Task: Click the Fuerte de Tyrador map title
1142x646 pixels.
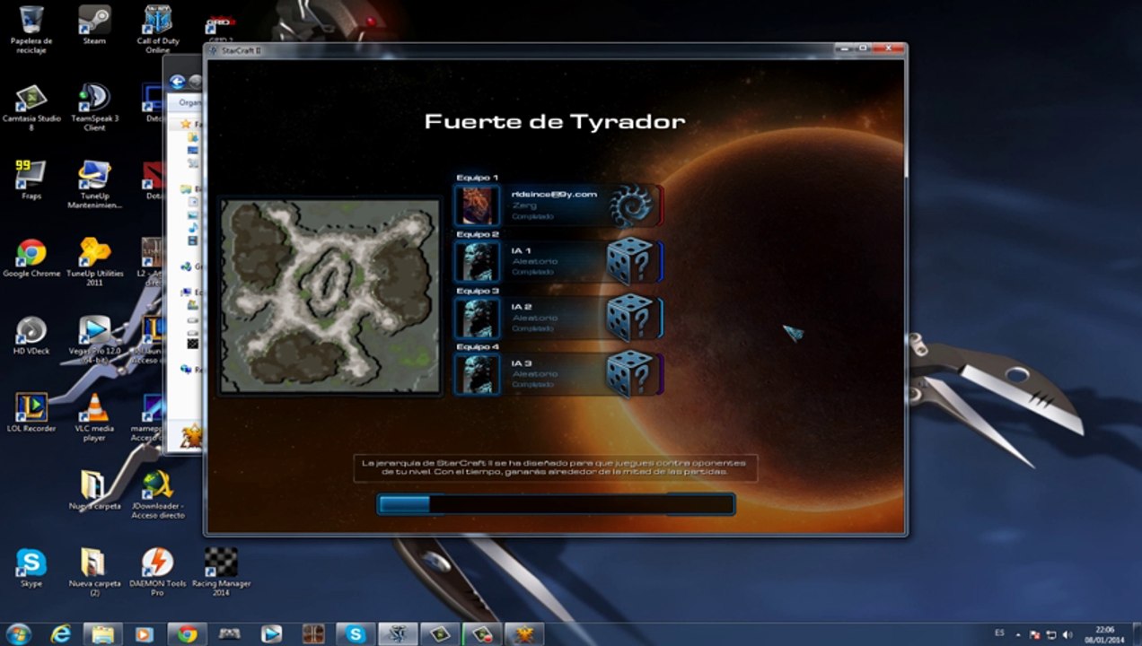Action: pos(554,121)
